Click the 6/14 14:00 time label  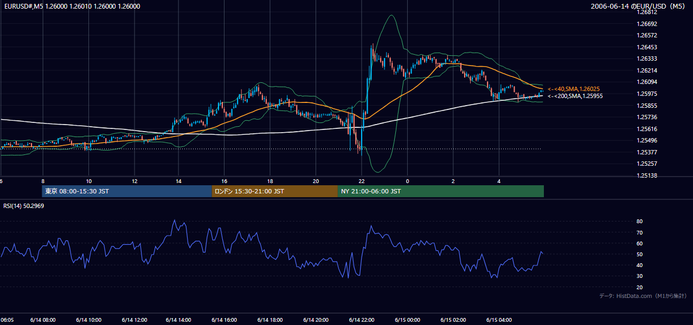pos(178,320)
